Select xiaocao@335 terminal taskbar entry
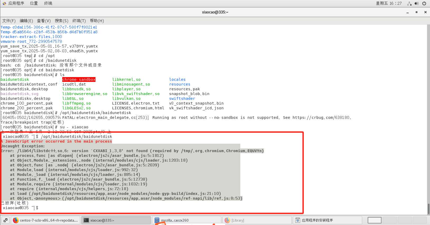430x225 pixels. [x=116, y=220]
